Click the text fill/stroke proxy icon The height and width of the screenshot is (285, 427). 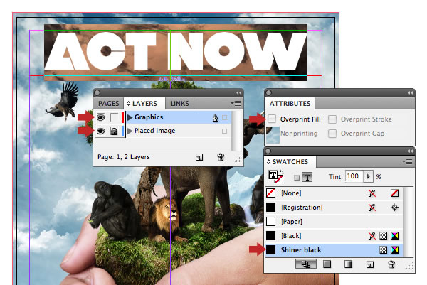[275, 177]
